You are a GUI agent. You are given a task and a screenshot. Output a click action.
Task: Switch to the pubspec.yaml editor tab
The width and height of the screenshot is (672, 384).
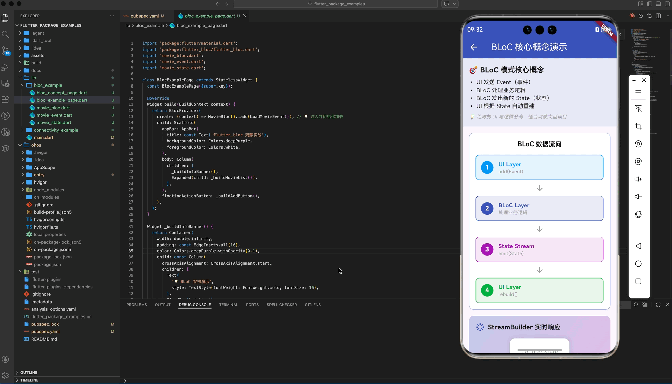tap(144, 16)
